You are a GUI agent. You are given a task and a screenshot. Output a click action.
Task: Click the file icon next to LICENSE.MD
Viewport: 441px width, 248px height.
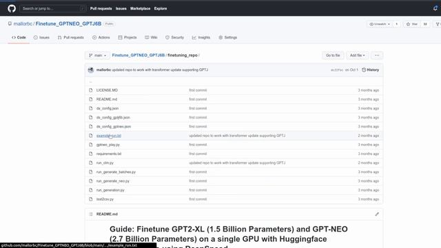click(90, 90)
